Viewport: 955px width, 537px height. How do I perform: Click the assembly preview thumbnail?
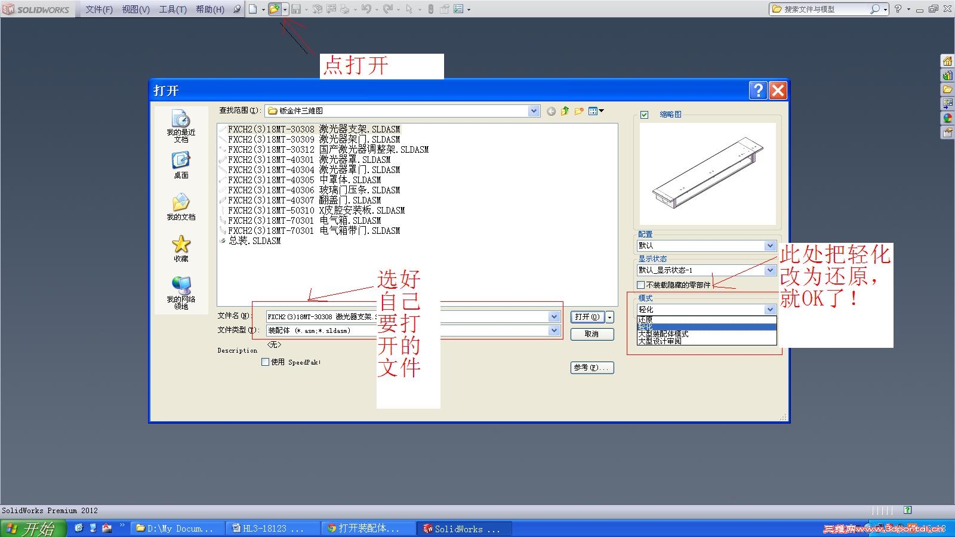[708, 174]
